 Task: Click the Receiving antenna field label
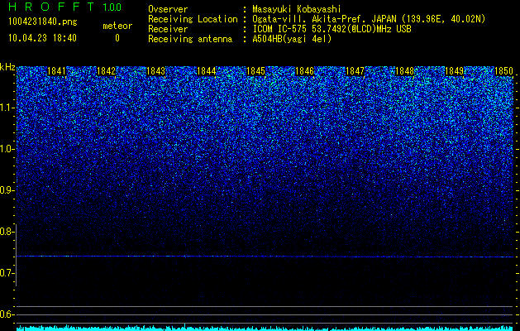[190, 39]
